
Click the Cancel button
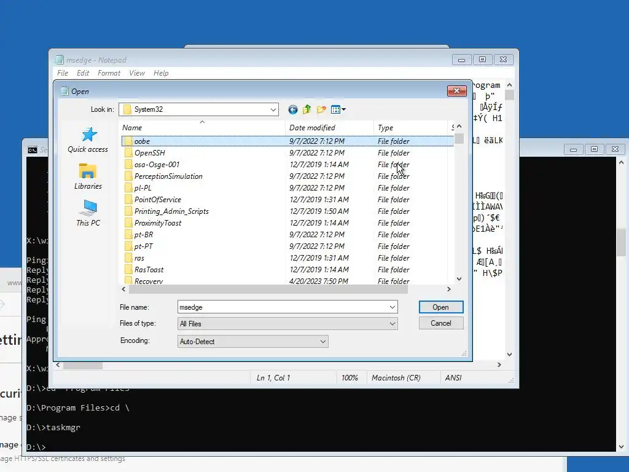(441, 323)
